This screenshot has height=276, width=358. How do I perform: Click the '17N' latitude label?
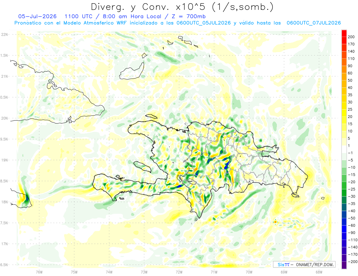tap(4, 244)
